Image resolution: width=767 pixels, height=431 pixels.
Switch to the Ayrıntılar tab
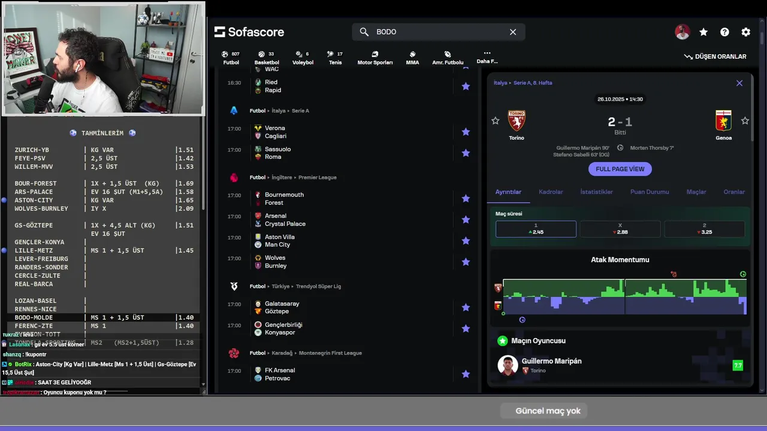click(508, 192)
